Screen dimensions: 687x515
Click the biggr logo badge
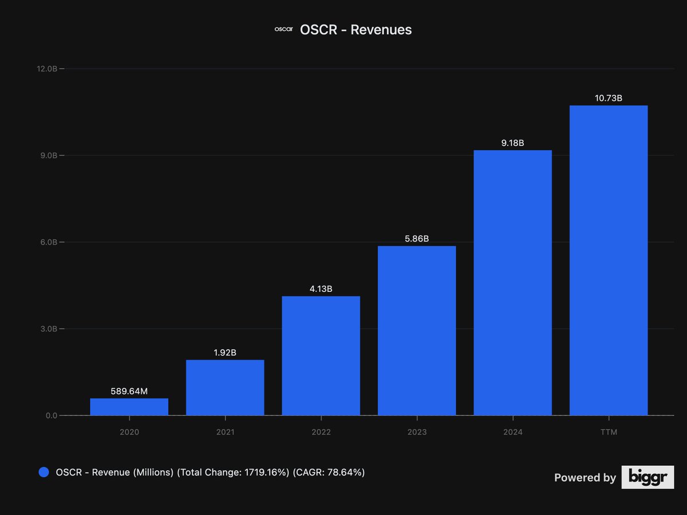coord(647,477)
